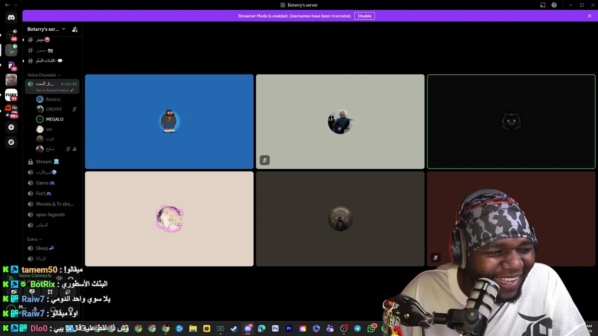This screenshot has height=336, width=598.
Task: Select the beige tile with pink avatar
Action: (169, 219)
